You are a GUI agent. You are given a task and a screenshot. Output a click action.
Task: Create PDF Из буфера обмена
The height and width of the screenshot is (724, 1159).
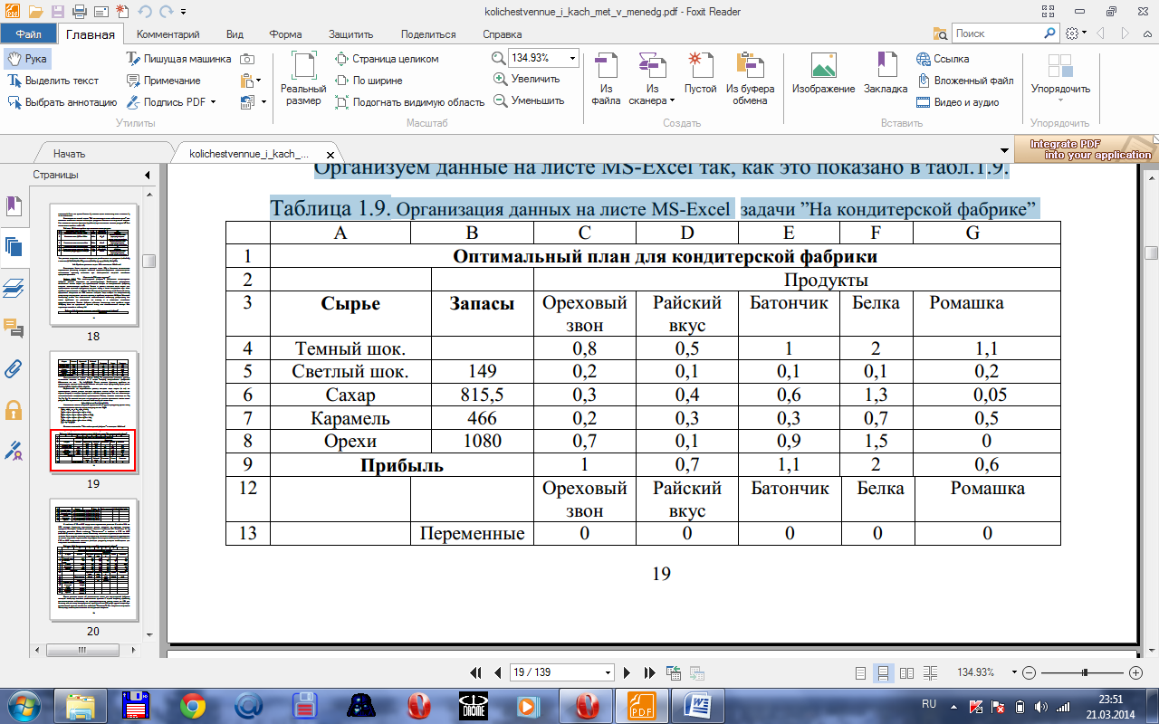[x=750, y=79]
